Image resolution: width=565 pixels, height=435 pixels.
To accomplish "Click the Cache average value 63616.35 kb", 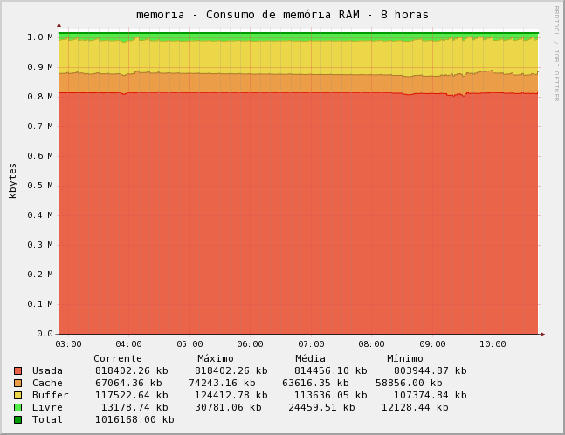I will pyautogui.click(x=315, y=384).
